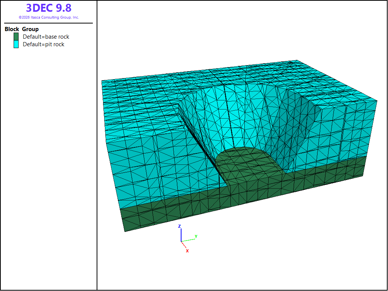
Task: Click the green Y axis label
Action: tap(196, 236)
